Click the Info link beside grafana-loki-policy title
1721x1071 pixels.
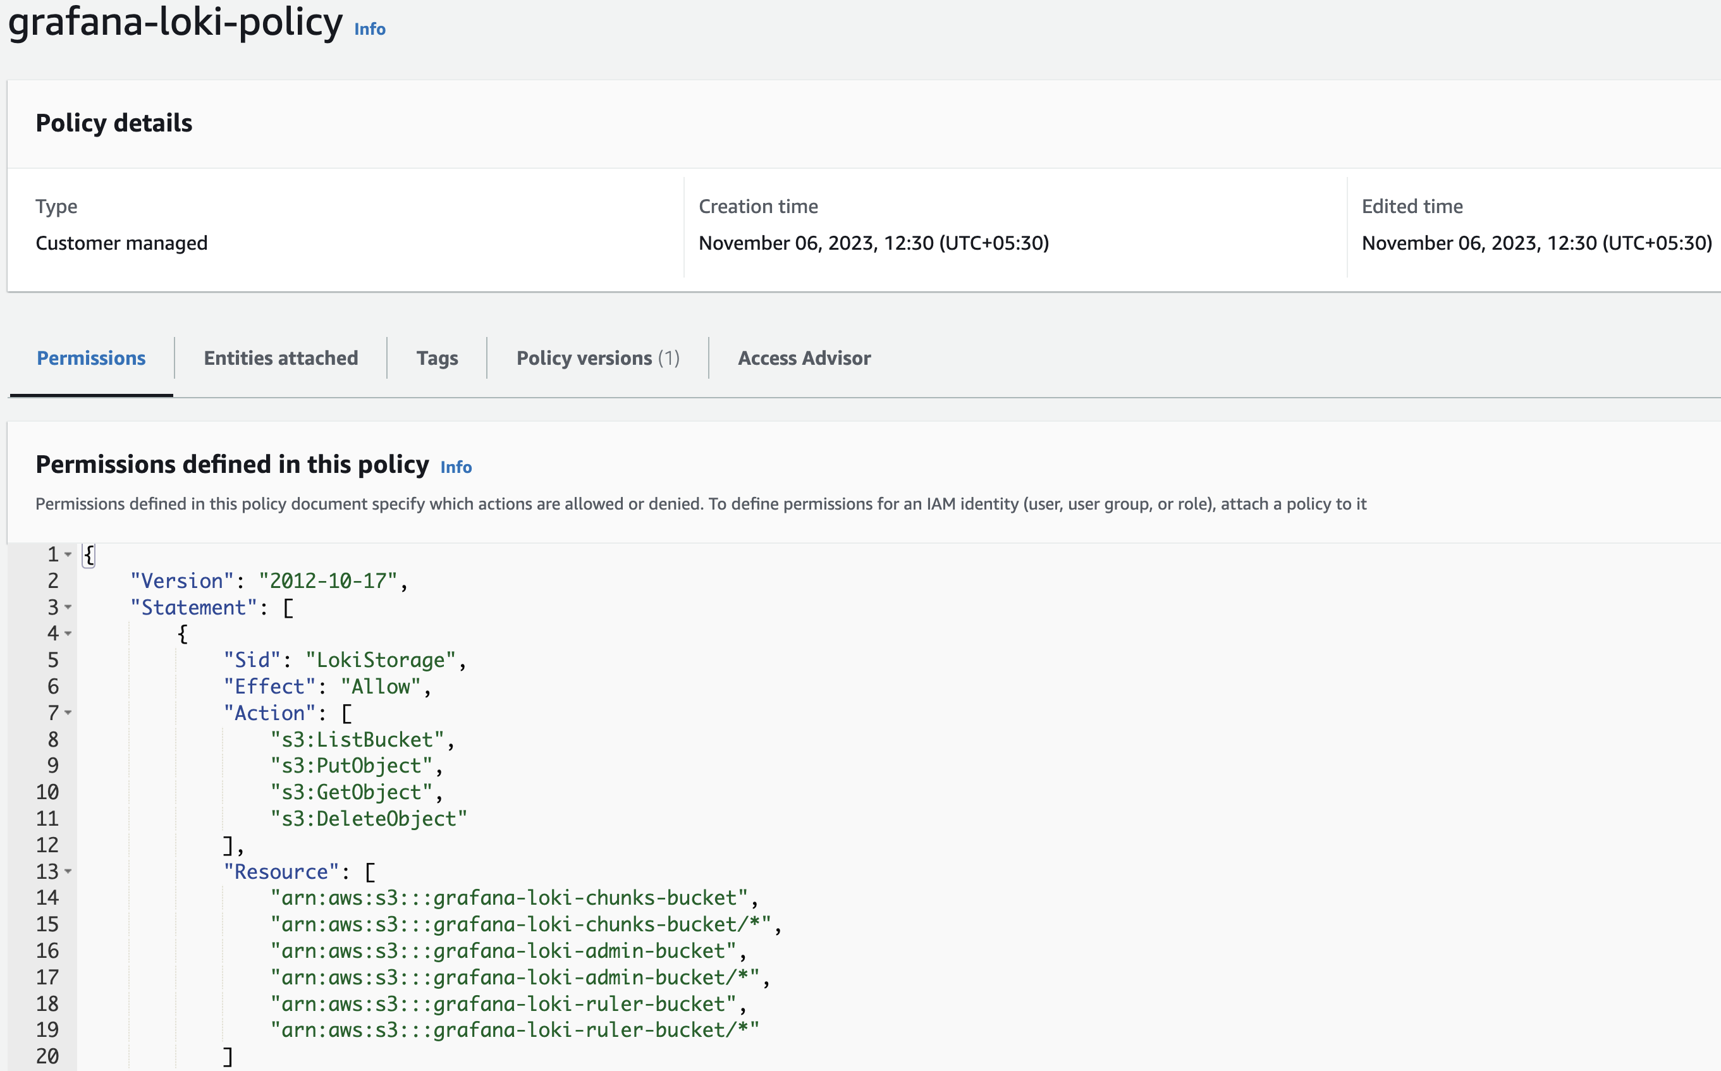click(x=369, y=29)
